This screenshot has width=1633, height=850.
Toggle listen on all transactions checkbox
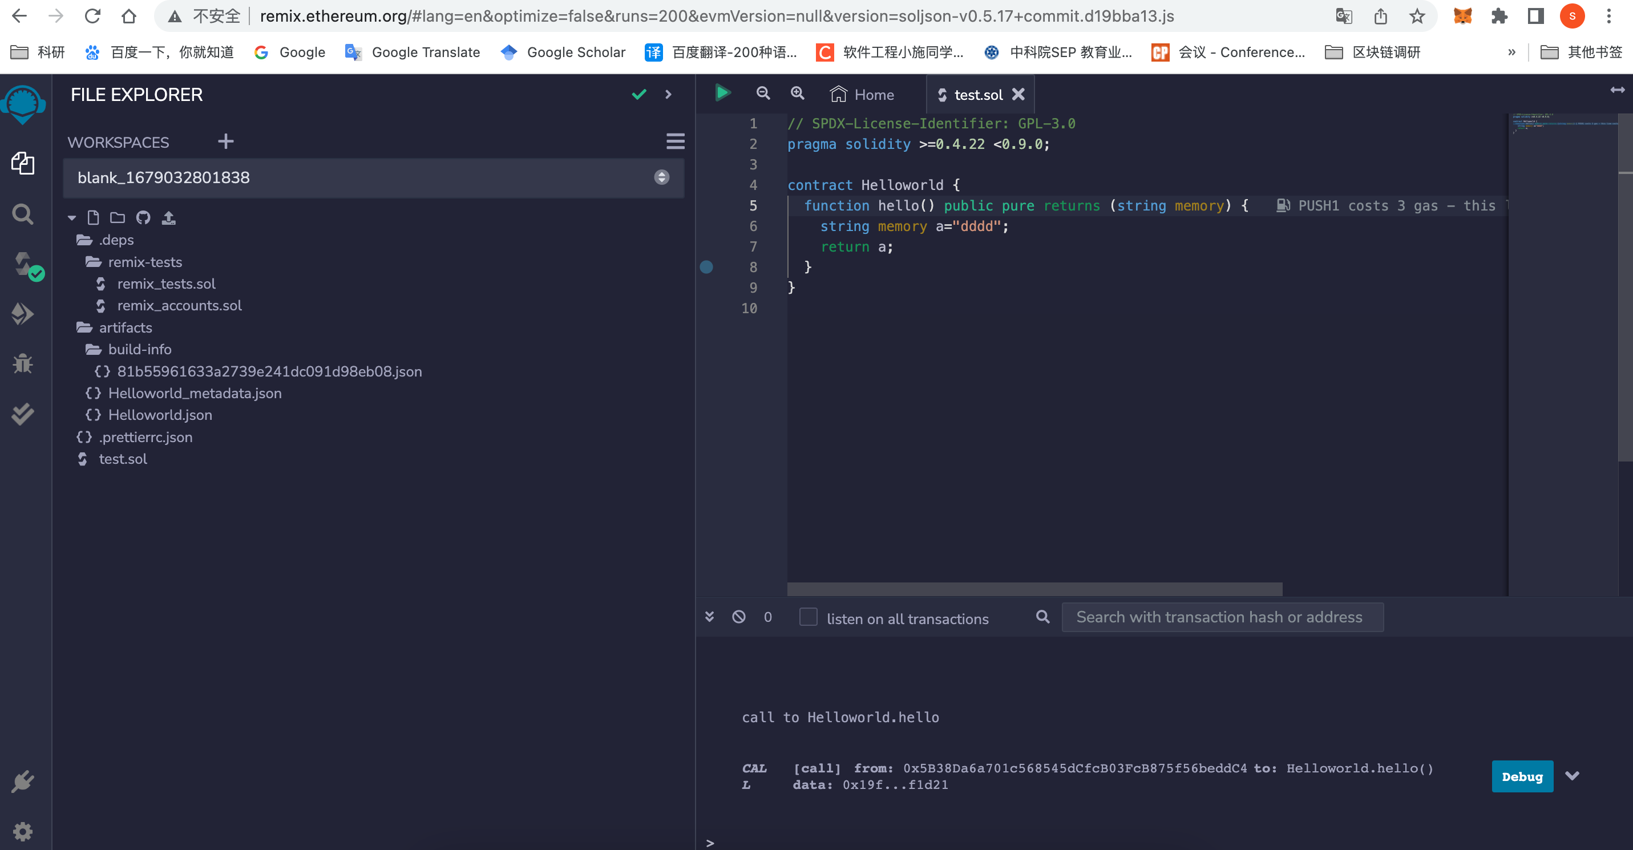[809, 617]
